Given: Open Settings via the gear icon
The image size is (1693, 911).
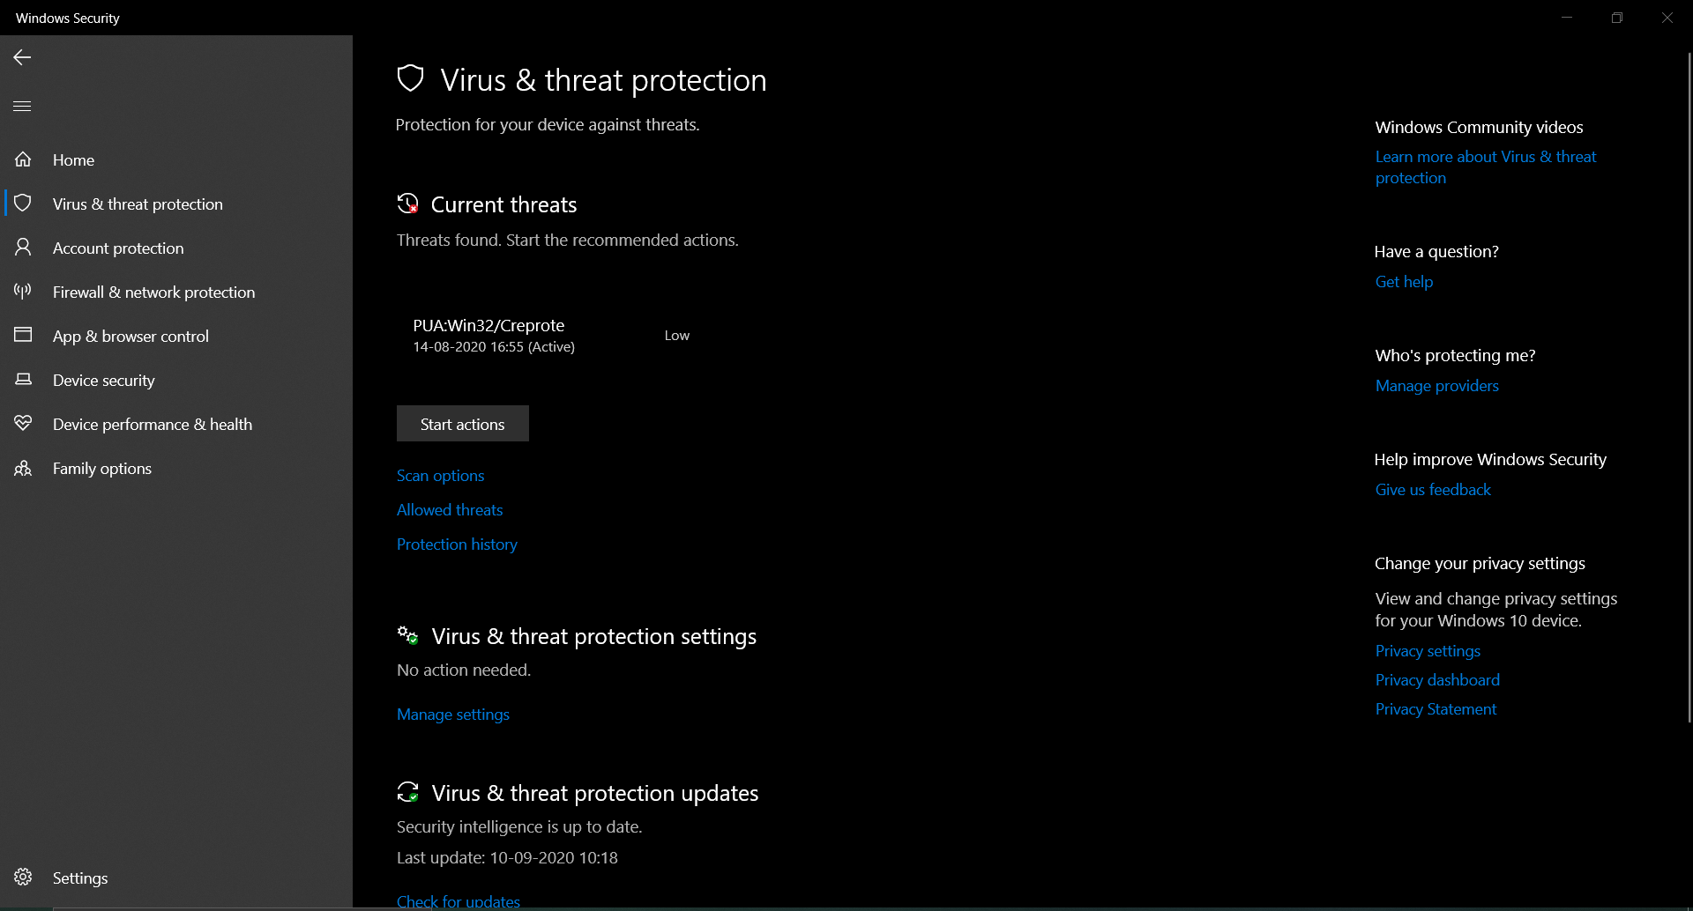Looking at the screenshot, I should [23, 878].
